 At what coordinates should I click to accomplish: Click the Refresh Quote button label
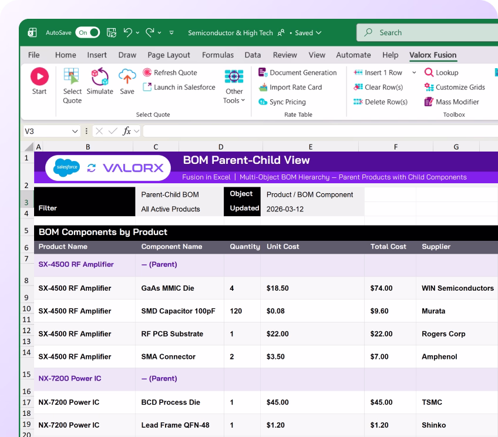176,72
